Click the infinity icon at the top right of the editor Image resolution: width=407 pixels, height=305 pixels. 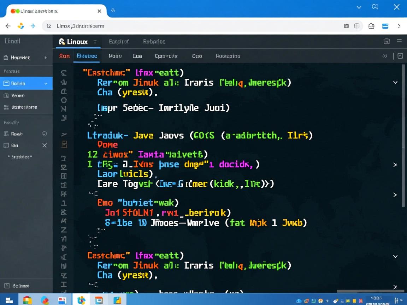(384, 56)
